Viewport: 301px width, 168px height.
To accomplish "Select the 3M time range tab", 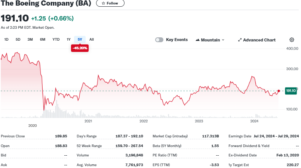I will coord(30,40).
